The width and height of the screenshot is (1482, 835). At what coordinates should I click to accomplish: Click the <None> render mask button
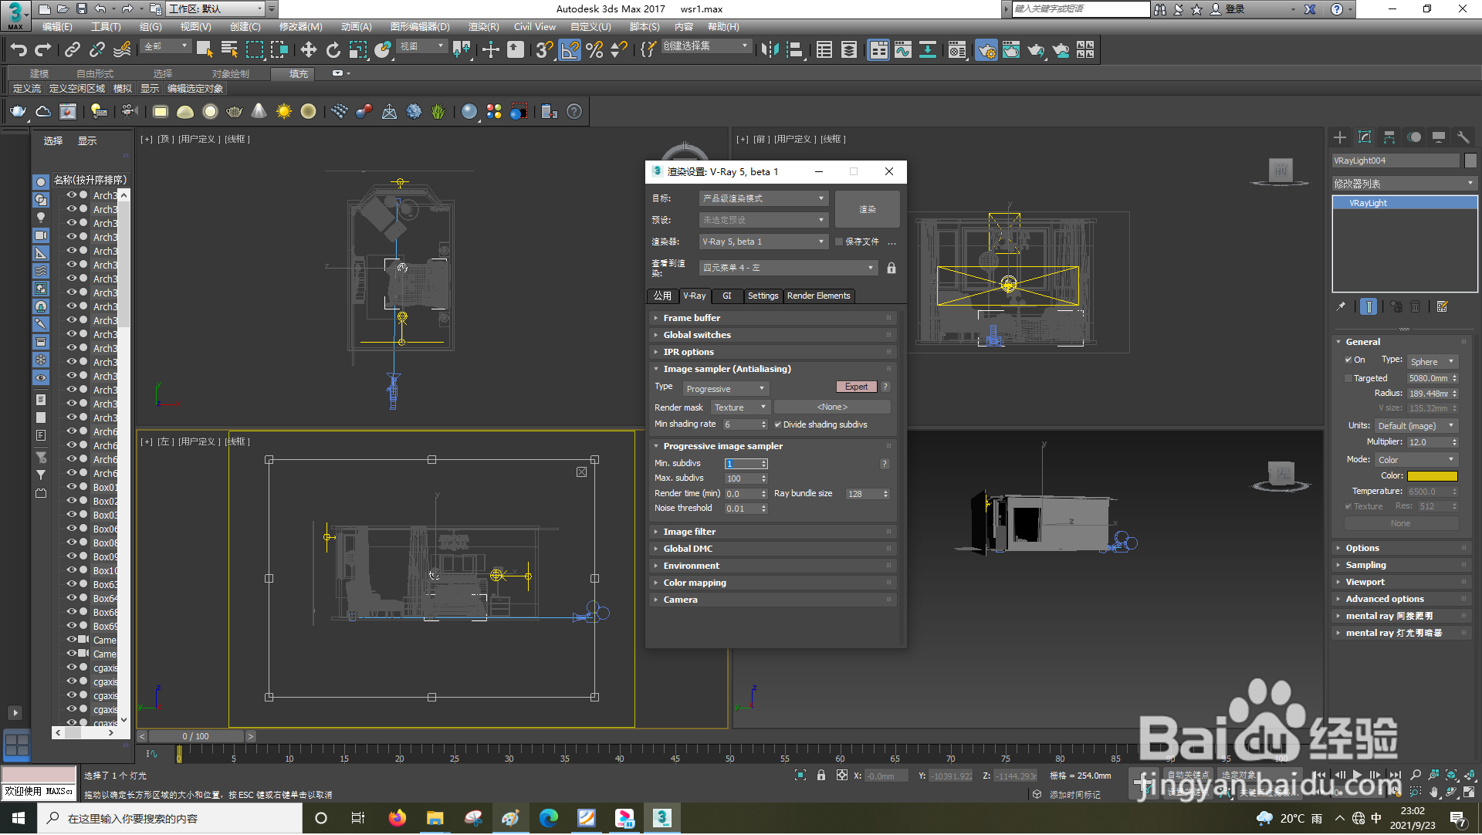pyautogui.click(x=832, y=407)
